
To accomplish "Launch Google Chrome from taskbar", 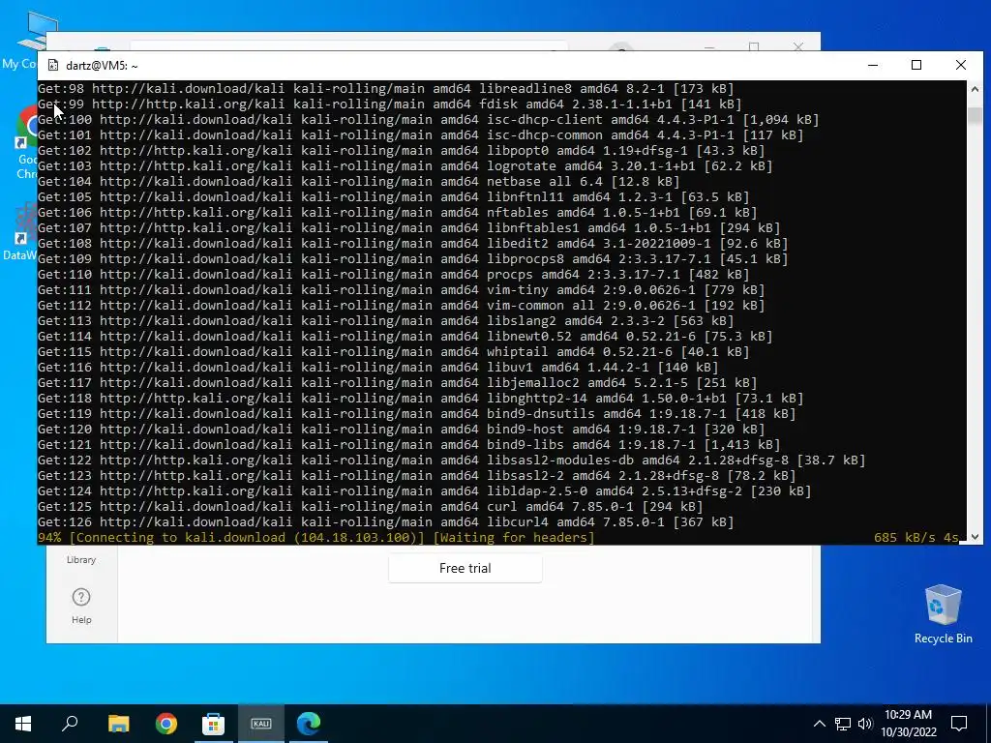I will (166, 724).
